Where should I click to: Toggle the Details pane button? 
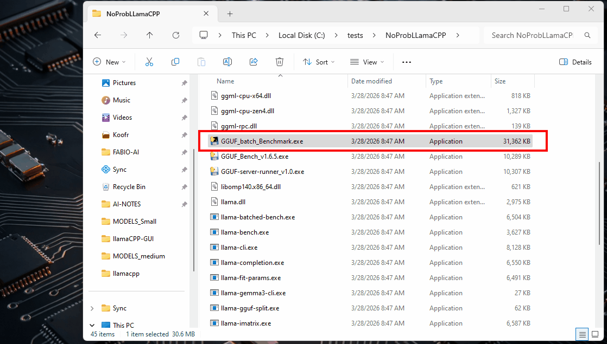pyautogui.click(x=576, y=62)
